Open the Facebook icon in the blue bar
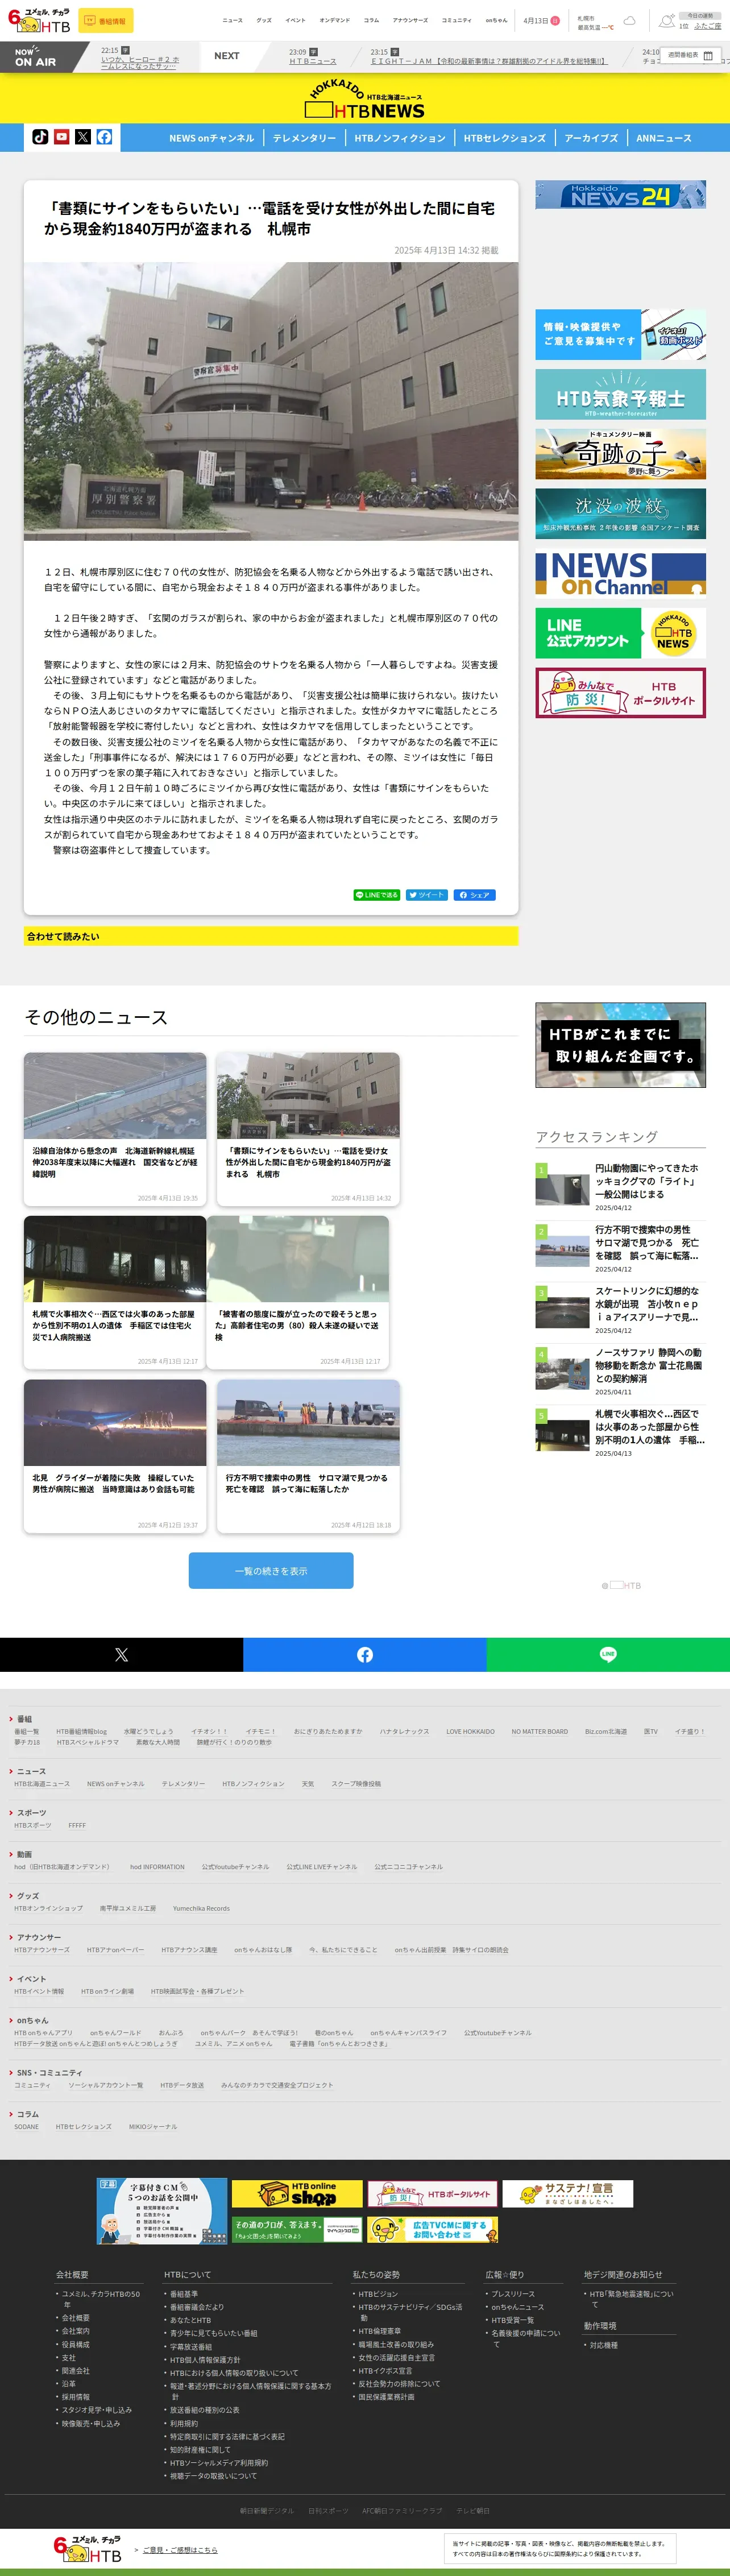Screen dimensions: 730x2576 coord(104,137)
